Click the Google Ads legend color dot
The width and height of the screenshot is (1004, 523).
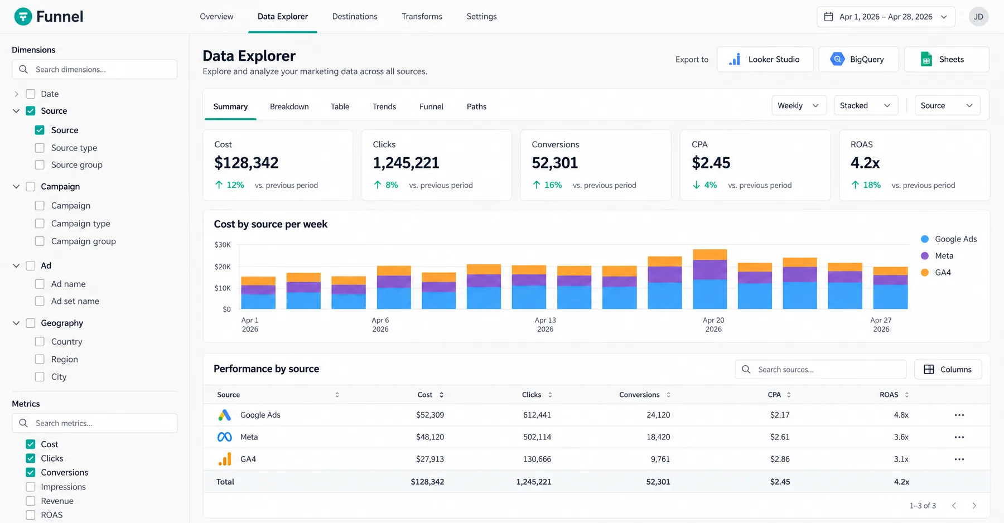pos(924,239)
